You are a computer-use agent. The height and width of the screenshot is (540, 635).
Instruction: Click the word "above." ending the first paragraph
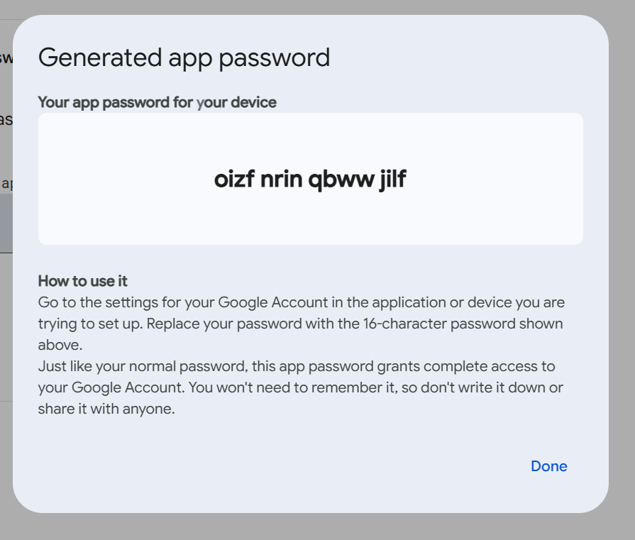tap(60, 345)
